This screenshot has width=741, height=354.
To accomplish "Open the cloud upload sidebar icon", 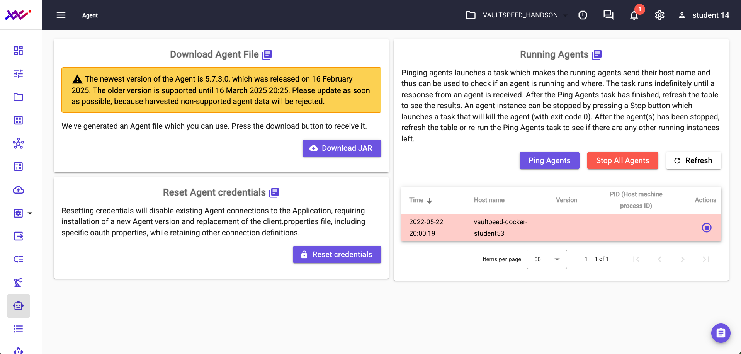I will click(18, 190).
